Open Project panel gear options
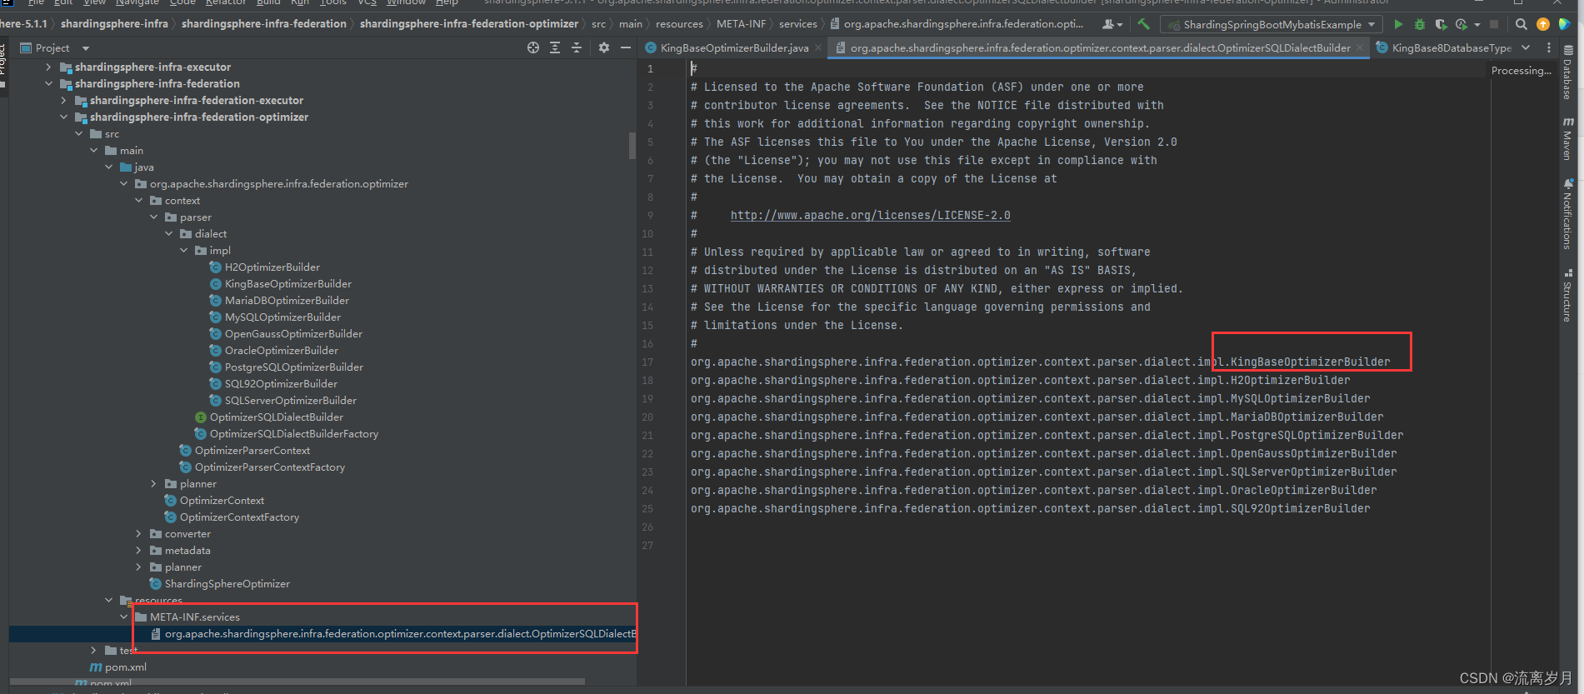This screenshot has width=1584, height=694. tap(604, 47)
